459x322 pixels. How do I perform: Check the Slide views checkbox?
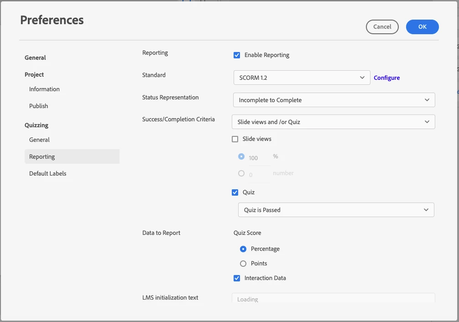click(235, 139)
